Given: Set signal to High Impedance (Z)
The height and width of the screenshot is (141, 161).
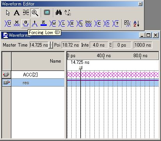Looking at the screenshot, I should pyautogui.click(x=44, y=23).
